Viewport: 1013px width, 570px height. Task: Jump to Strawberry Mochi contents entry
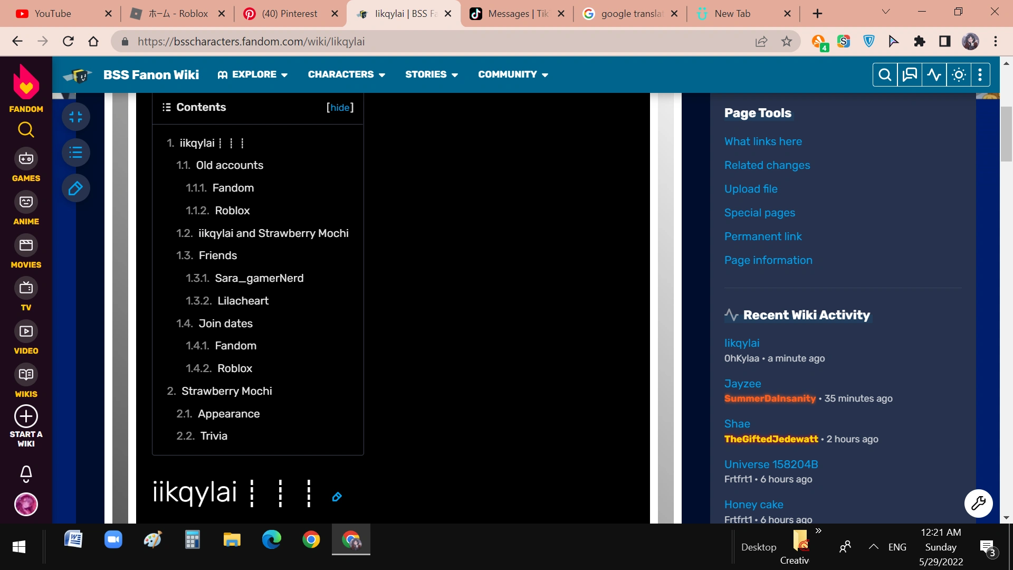coord(227,391)
